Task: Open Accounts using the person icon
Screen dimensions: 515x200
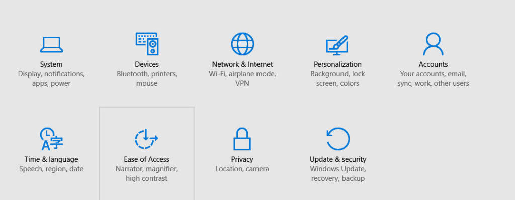Action: tap(433, 44)
